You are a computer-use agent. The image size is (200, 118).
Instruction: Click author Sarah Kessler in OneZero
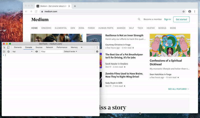coord(117,64)
